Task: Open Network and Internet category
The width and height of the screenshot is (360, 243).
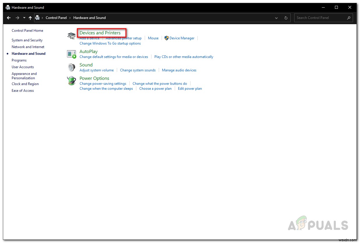Action: (x=28, y=47)
